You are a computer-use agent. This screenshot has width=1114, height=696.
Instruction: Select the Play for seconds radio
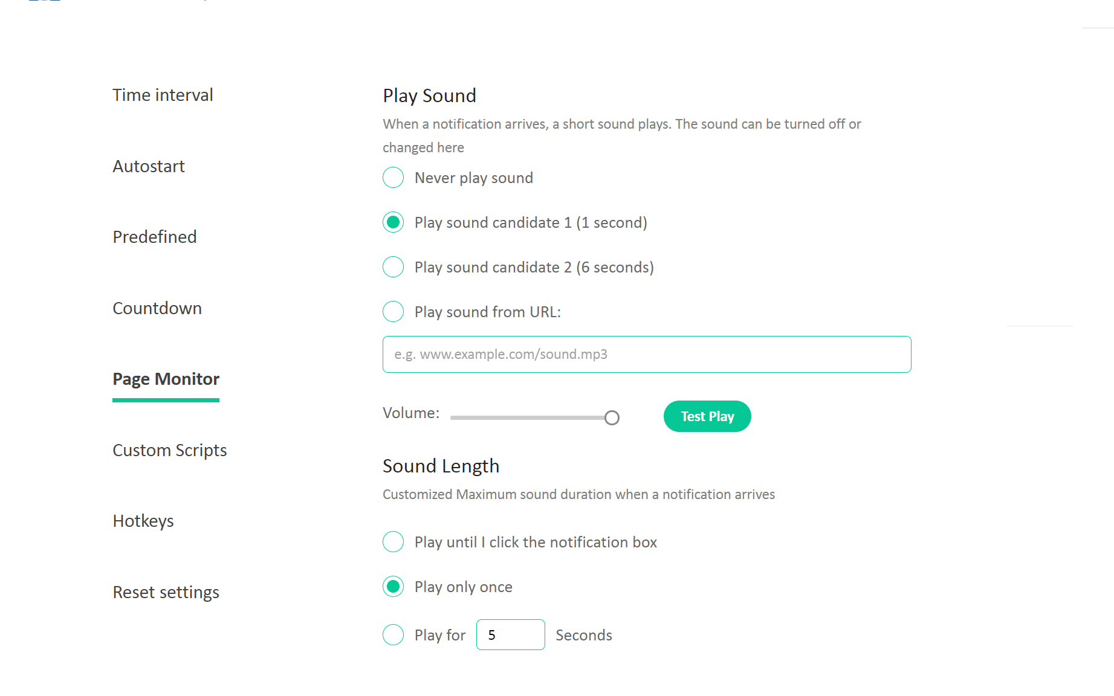393,635
